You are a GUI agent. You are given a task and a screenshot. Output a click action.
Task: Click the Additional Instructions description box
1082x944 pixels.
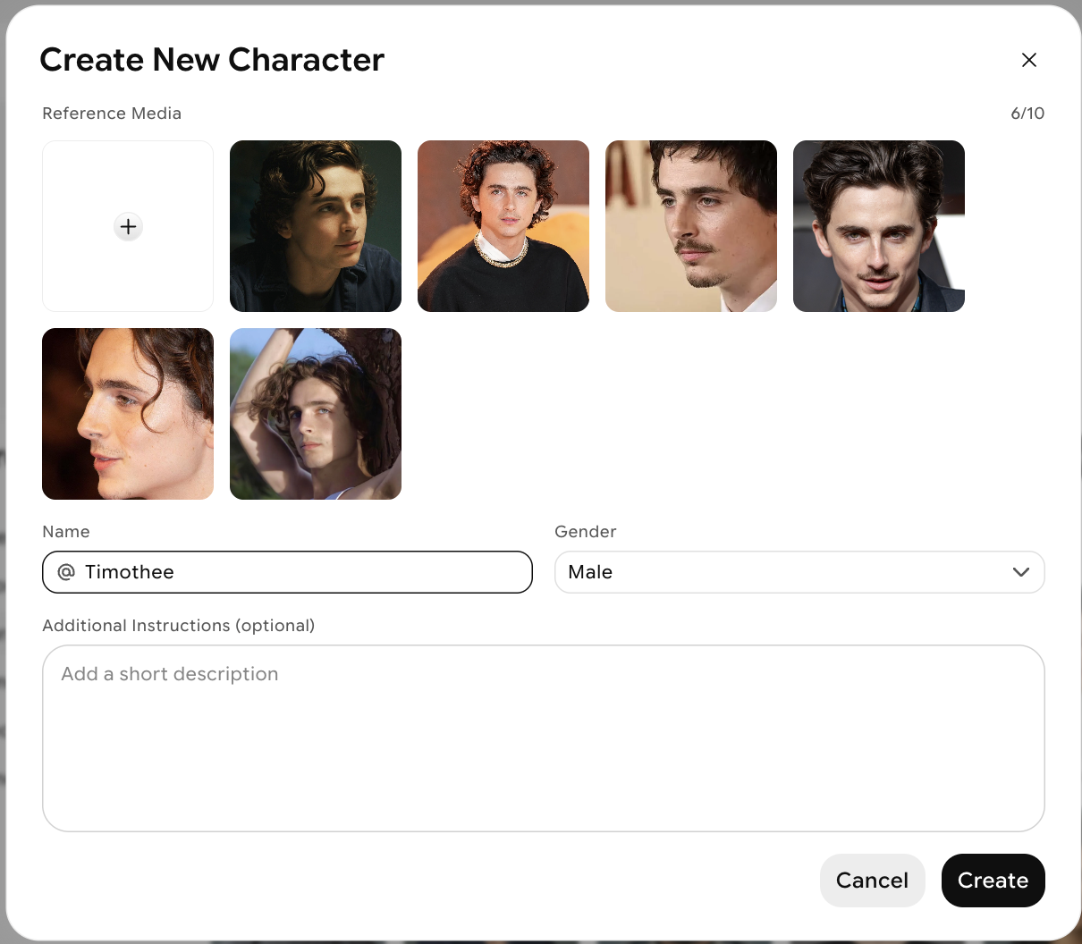coord(544,738)
